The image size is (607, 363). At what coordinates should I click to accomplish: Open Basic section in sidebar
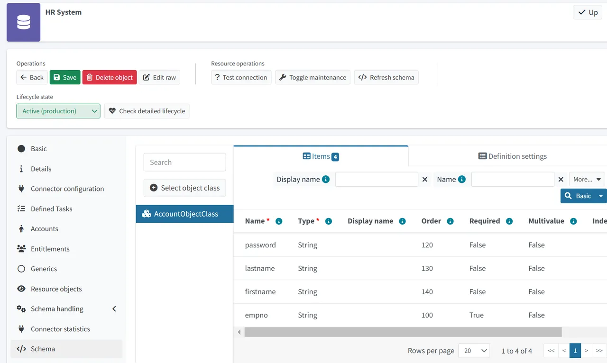coord(66,149)
